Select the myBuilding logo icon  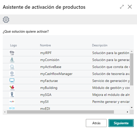[x=12, y=88]
